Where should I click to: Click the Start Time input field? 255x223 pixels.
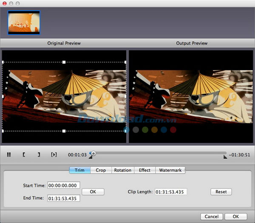pyautogui.click(x=64, y=186)
